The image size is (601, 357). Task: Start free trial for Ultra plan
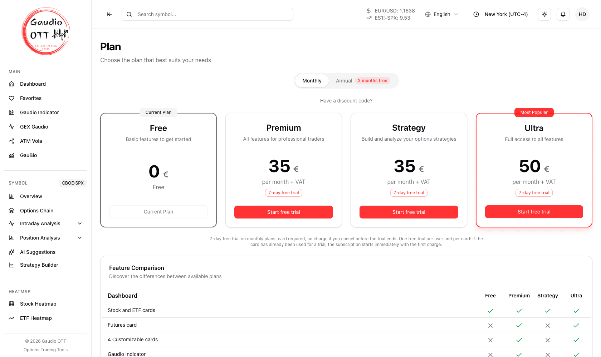point(534,212)
